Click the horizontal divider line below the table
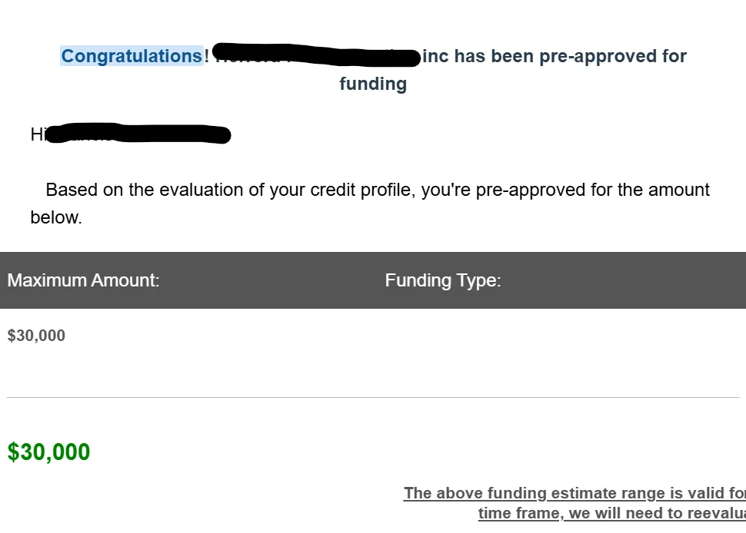Image resolution: width=746 pixels, height=533 pixels. point(373,397)
